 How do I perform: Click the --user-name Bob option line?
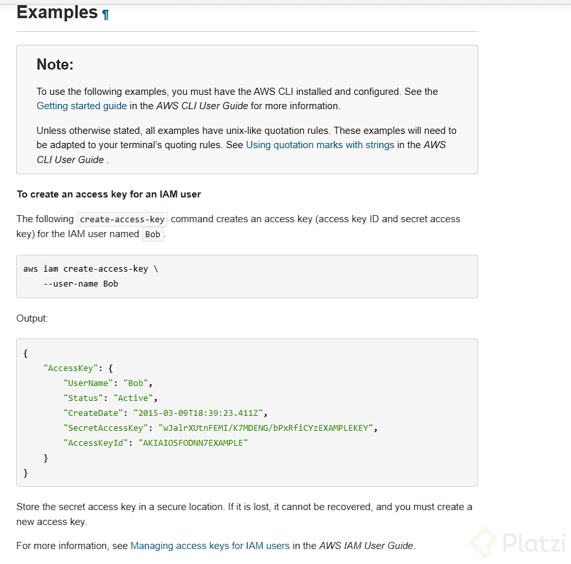(81, 284)
